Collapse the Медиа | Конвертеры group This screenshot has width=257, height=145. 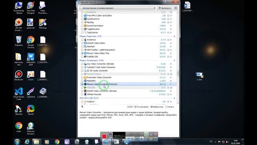point(174,60)
